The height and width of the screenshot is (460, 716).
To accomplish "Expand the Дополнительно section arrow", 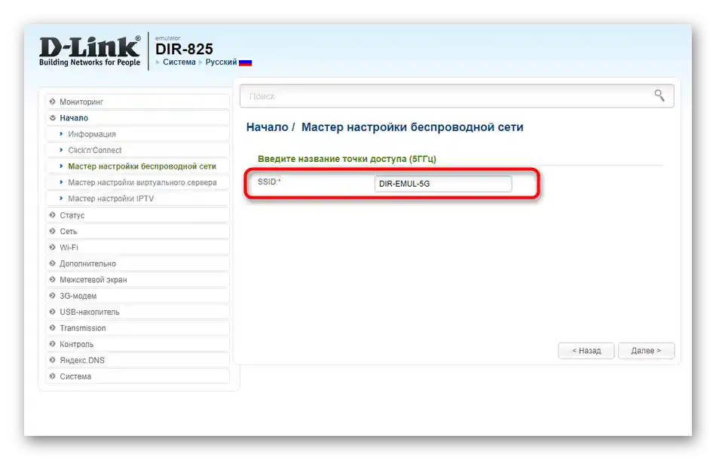I will (53, 264).
